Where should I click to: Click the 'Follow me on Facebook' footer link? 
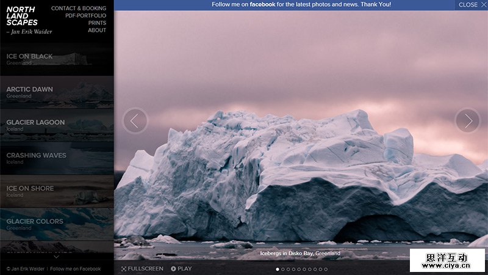[75, 269]
